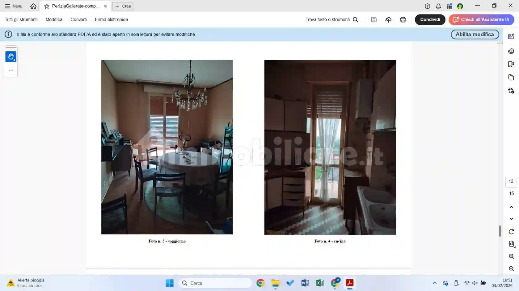Go to next page with down chevron
The width and height of the screenshot is (519, 291).
coord(511,219)
